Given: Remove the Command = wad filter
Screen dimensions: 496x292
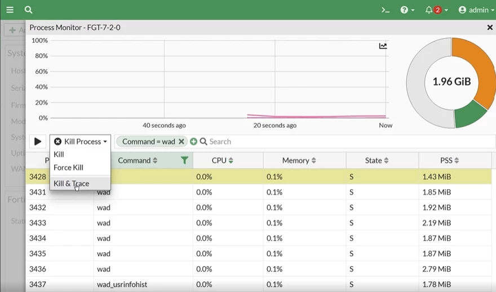Looking at the screenshot, I should [181, 141].
